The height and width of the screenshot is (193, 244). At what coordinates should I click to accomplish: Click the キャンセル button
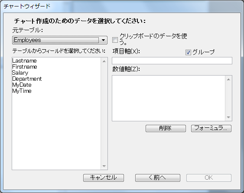click(104, 177)
